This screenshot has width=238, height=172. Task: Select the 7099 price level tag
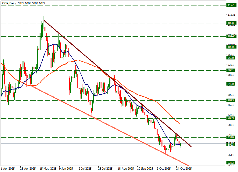click(231, 118)
